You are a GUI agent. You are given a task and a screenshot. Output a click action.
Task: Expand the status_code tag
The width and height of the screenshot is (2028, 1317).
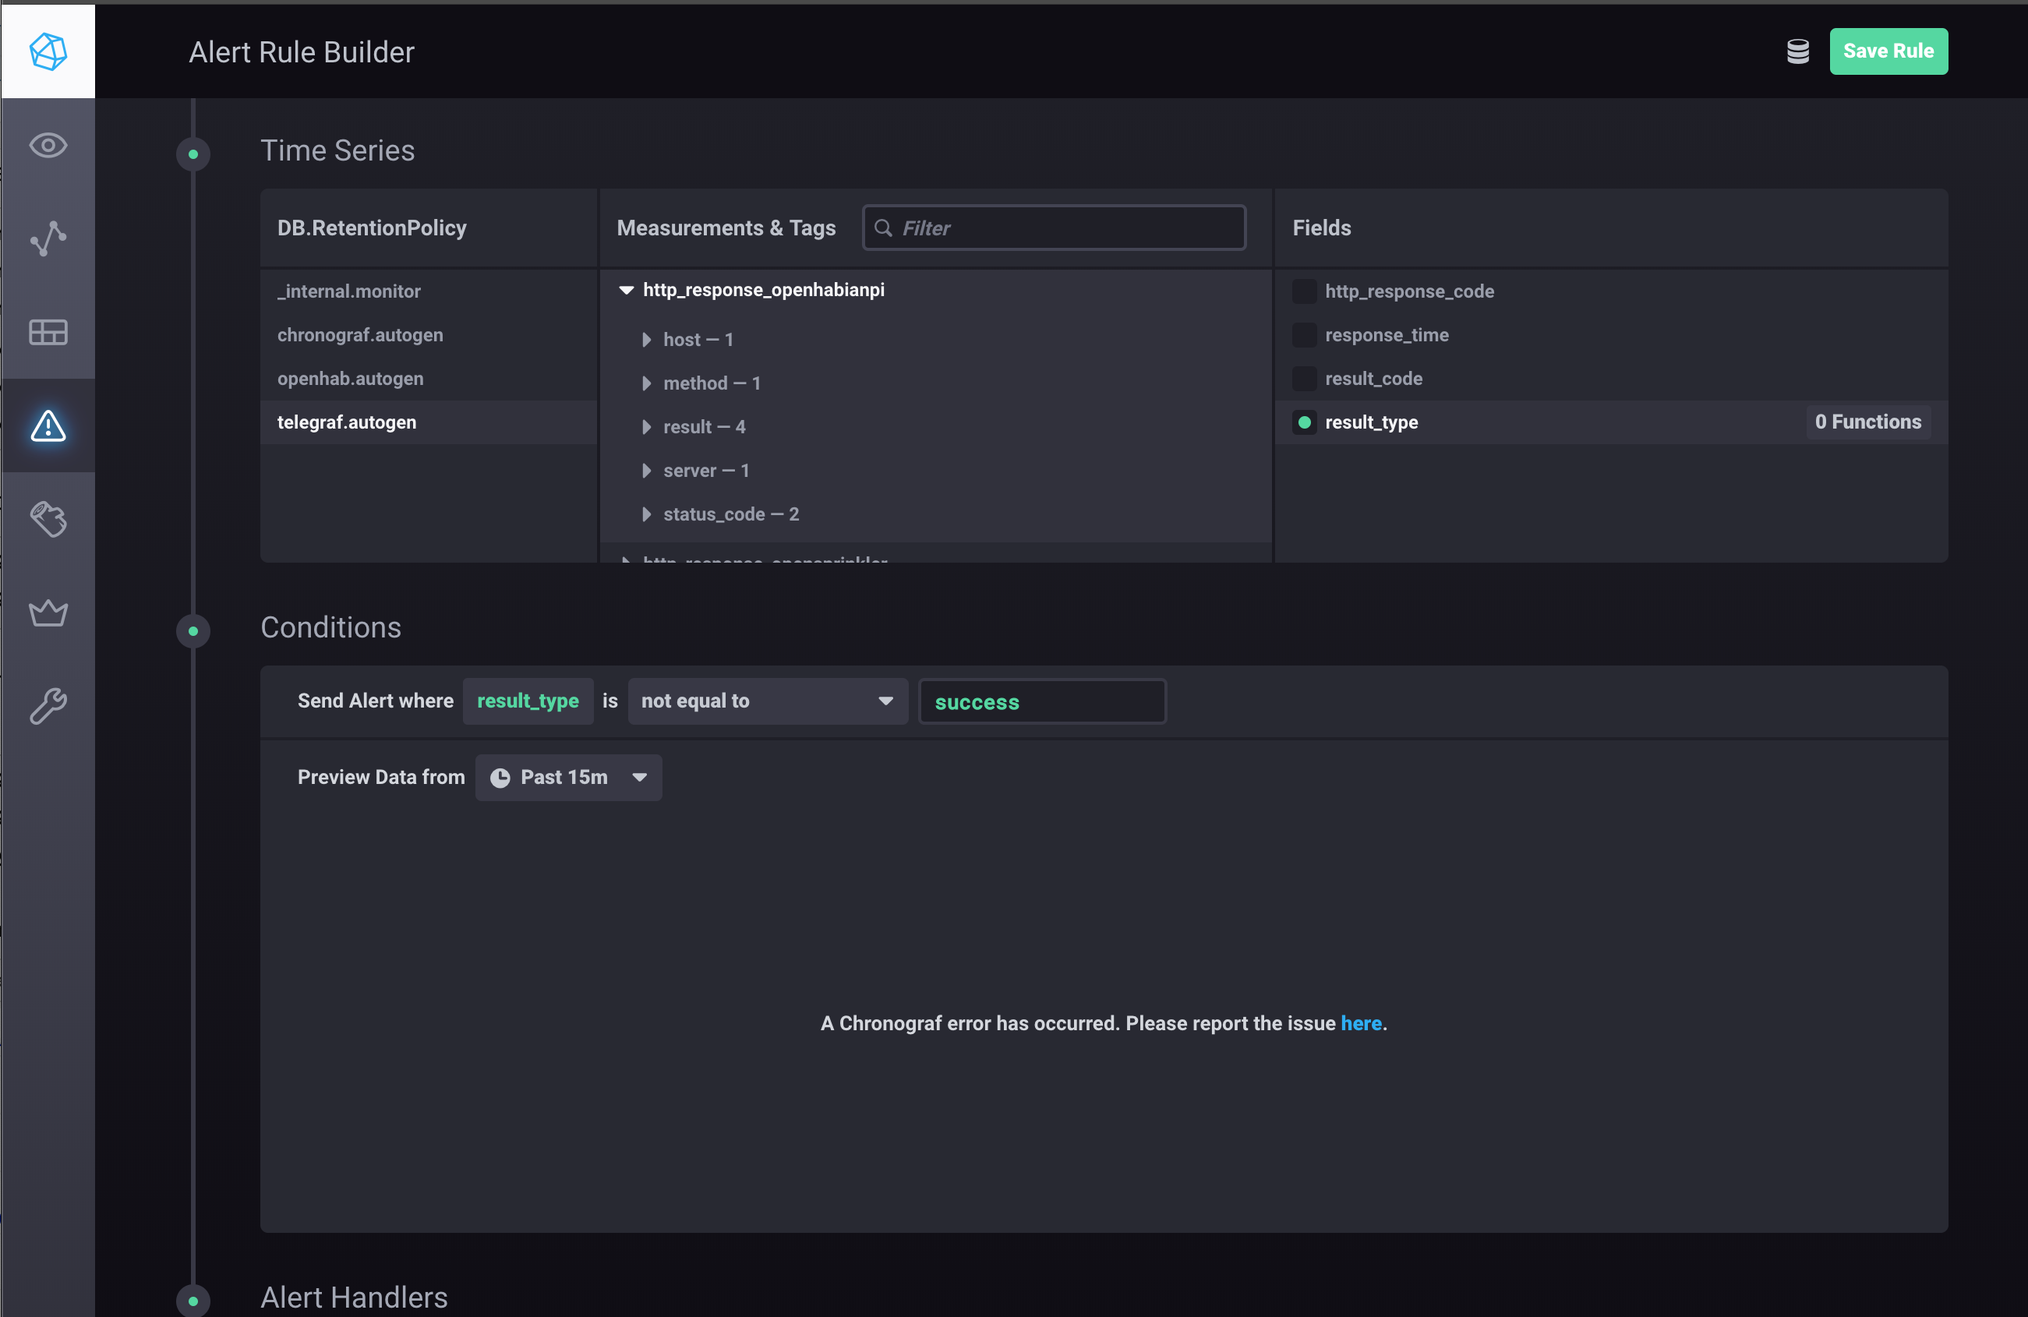[x=646, y=514]
